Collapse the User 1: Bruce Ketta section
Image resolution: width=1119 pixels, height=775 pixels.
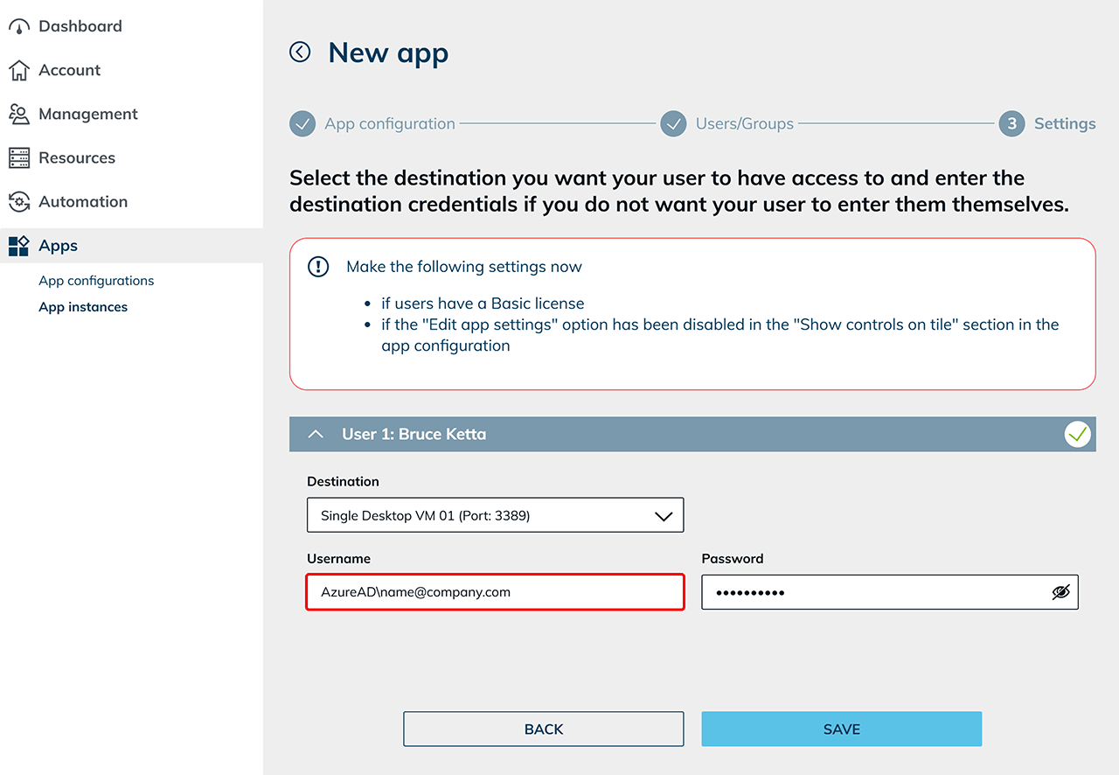point(316,434)
